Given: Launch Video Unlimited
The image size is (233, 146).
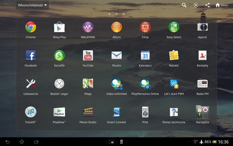Looking at the screenshot, I should (x=116, y=84).
